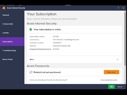127x95 pixels.
Task: Open the help question mark icon
Action: (x=118, y=8)
